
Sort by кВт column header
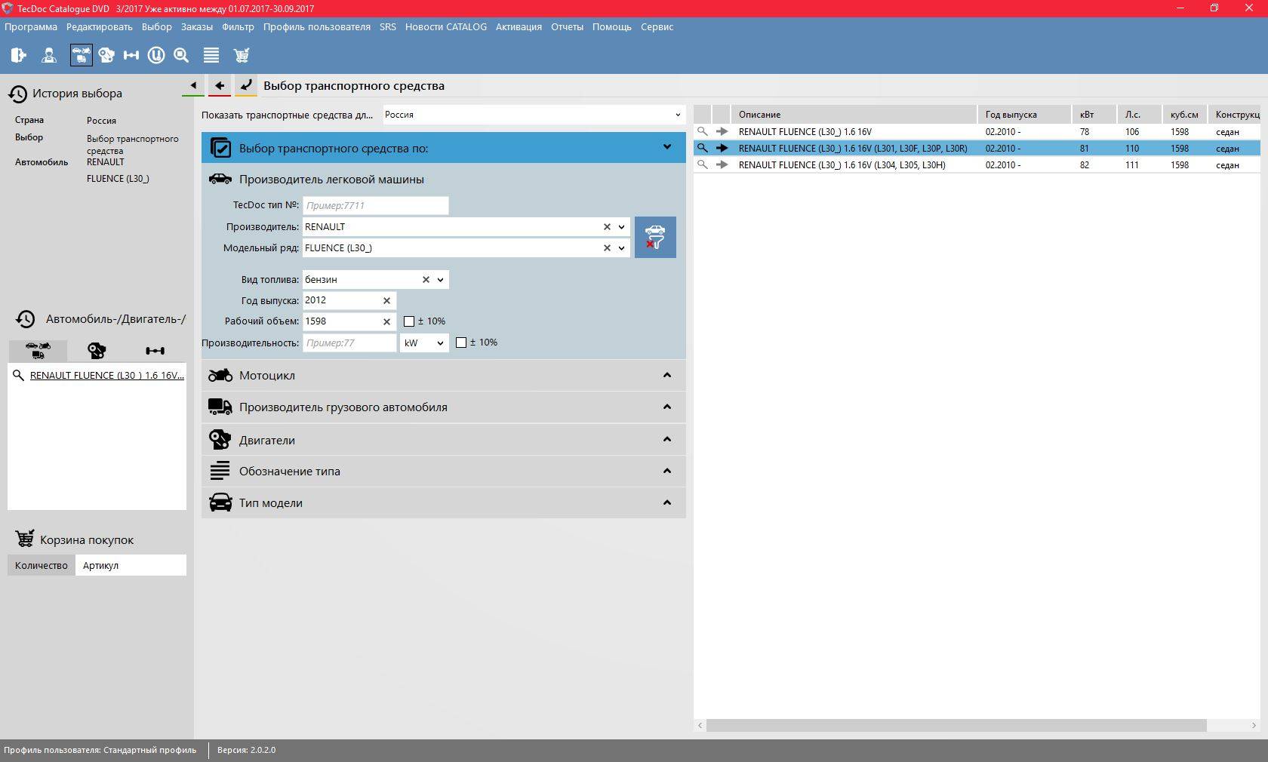click(x=1094, y=115)
